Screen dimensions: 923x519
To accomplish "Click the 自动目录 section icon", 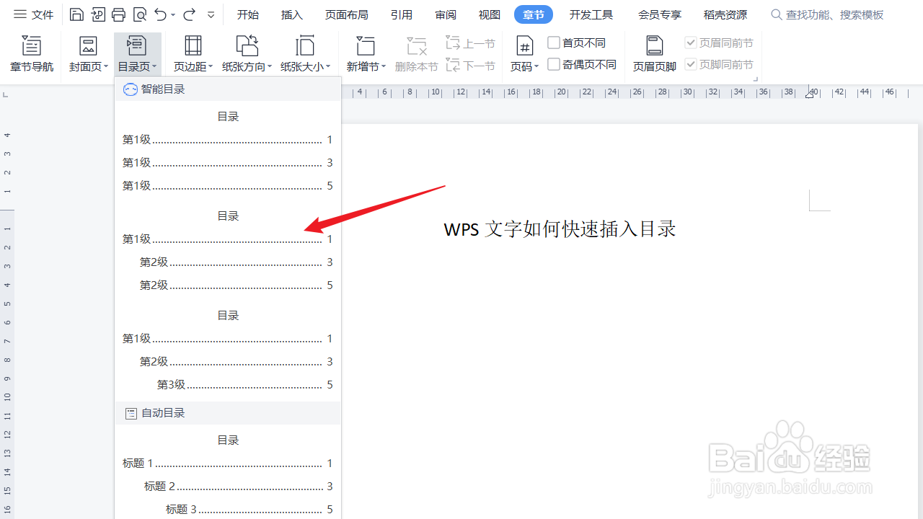I will click(131, 413).
